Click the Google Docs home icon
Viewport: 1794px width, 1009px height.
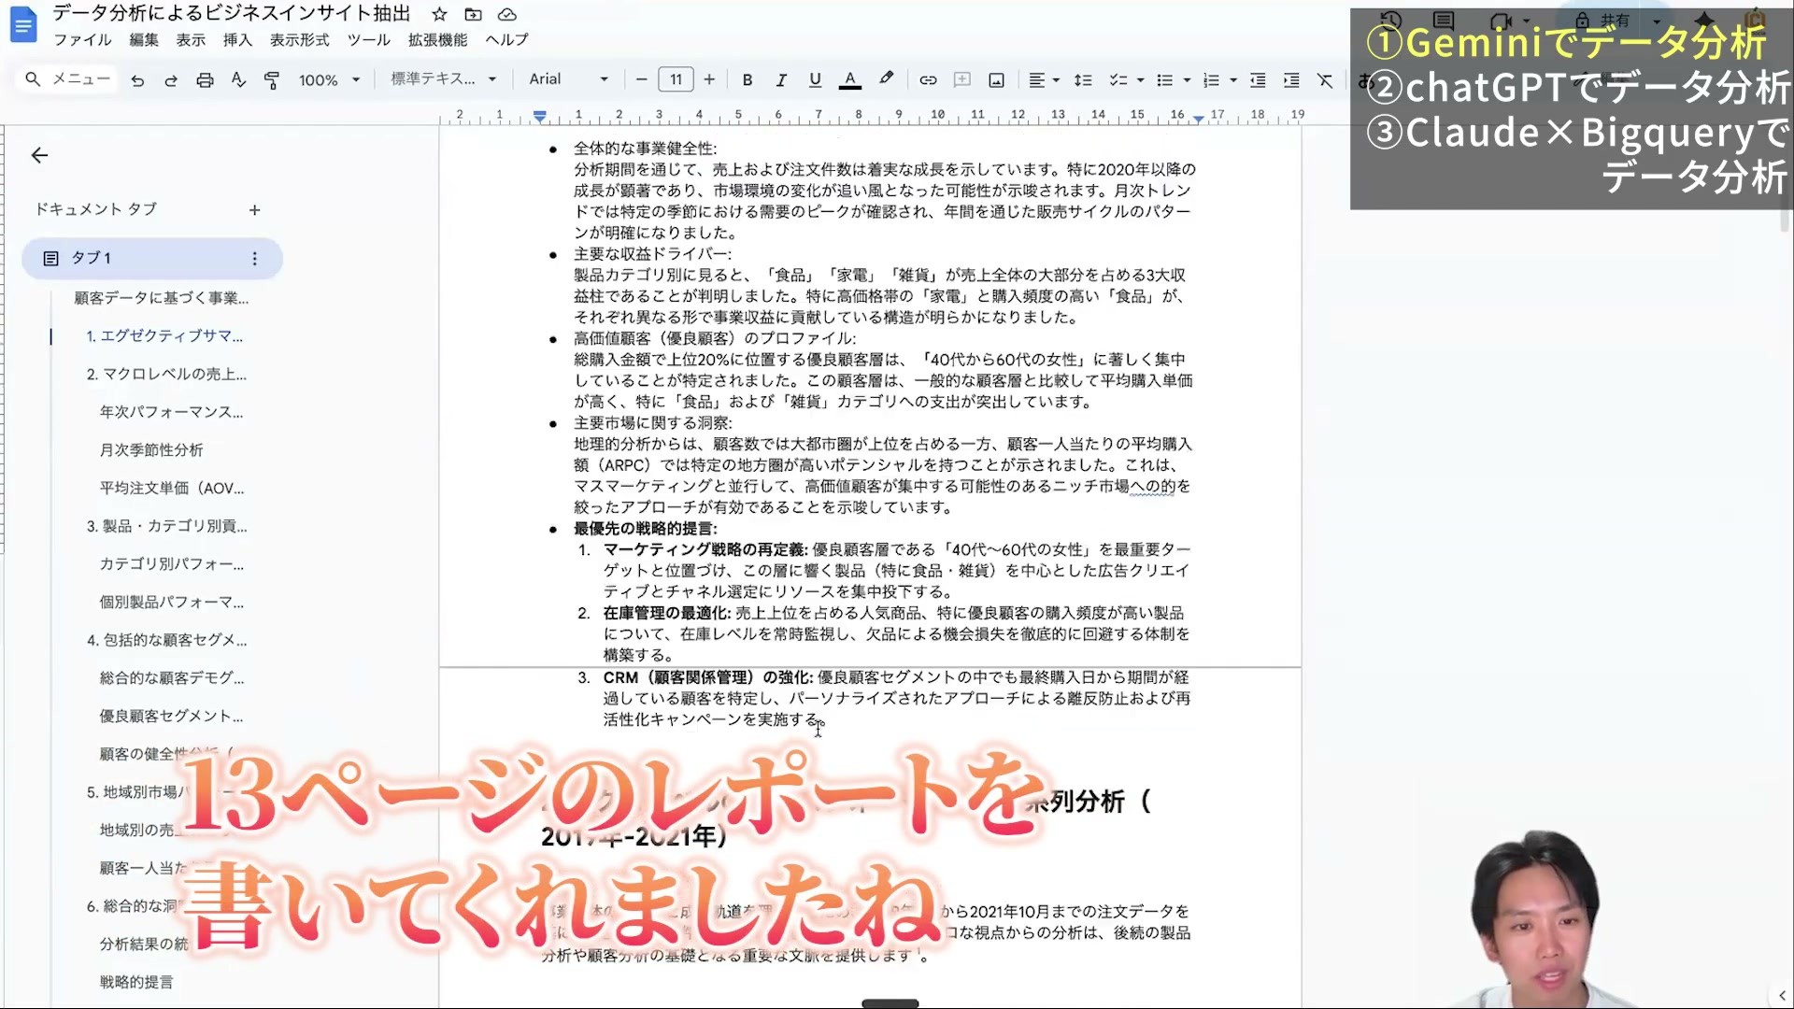pos(23,25)
